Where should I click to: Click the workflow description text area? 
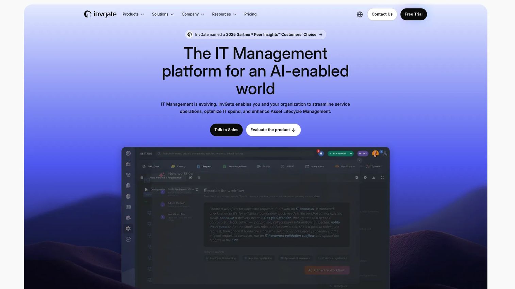277,224
